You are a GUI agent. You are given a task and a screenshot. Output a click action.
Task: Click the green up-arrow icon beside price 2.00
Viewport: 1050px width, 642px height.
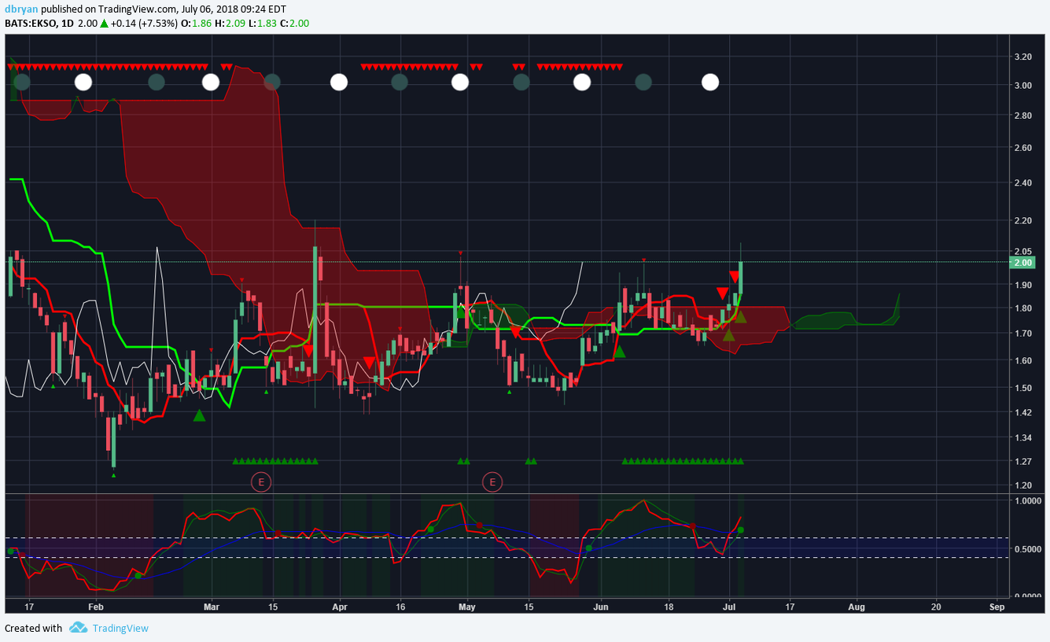103,24
